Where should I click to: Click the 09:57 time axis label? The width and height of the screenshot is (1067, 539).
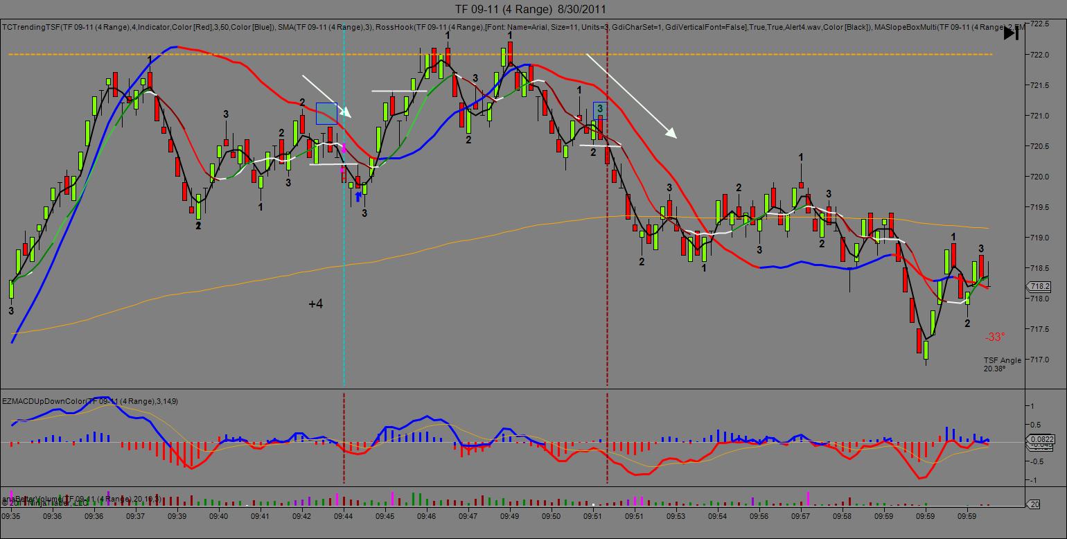(x=801, y=516)
